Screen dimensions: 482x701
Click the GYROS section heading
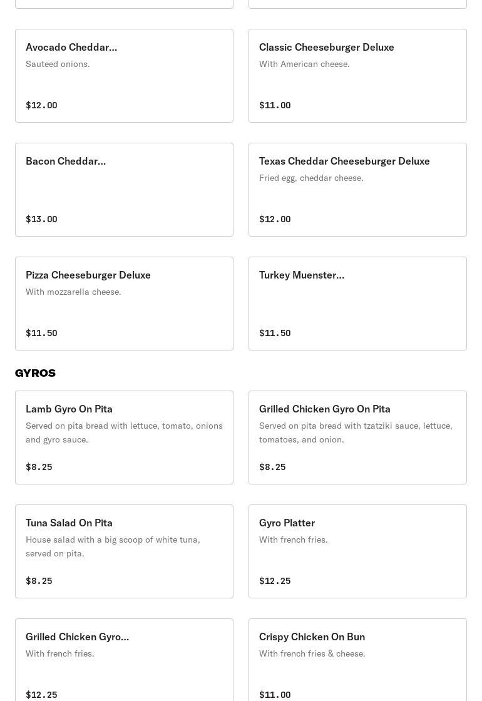(x=35, y=373)
